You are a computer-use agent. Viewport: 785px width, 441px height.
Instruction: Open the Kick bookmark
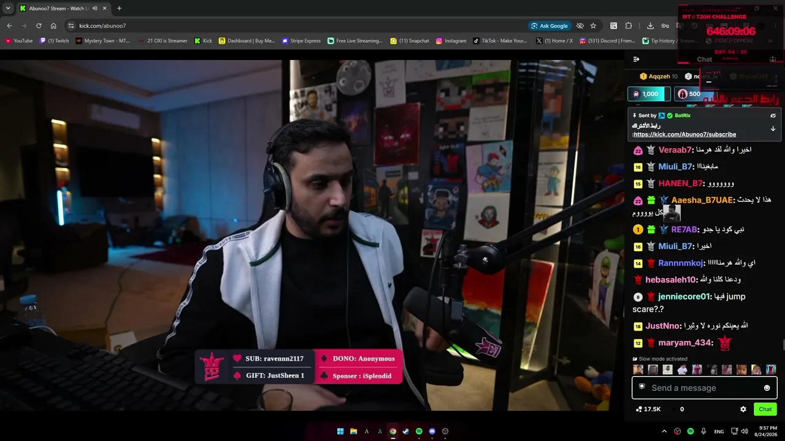tap(204, 41)
